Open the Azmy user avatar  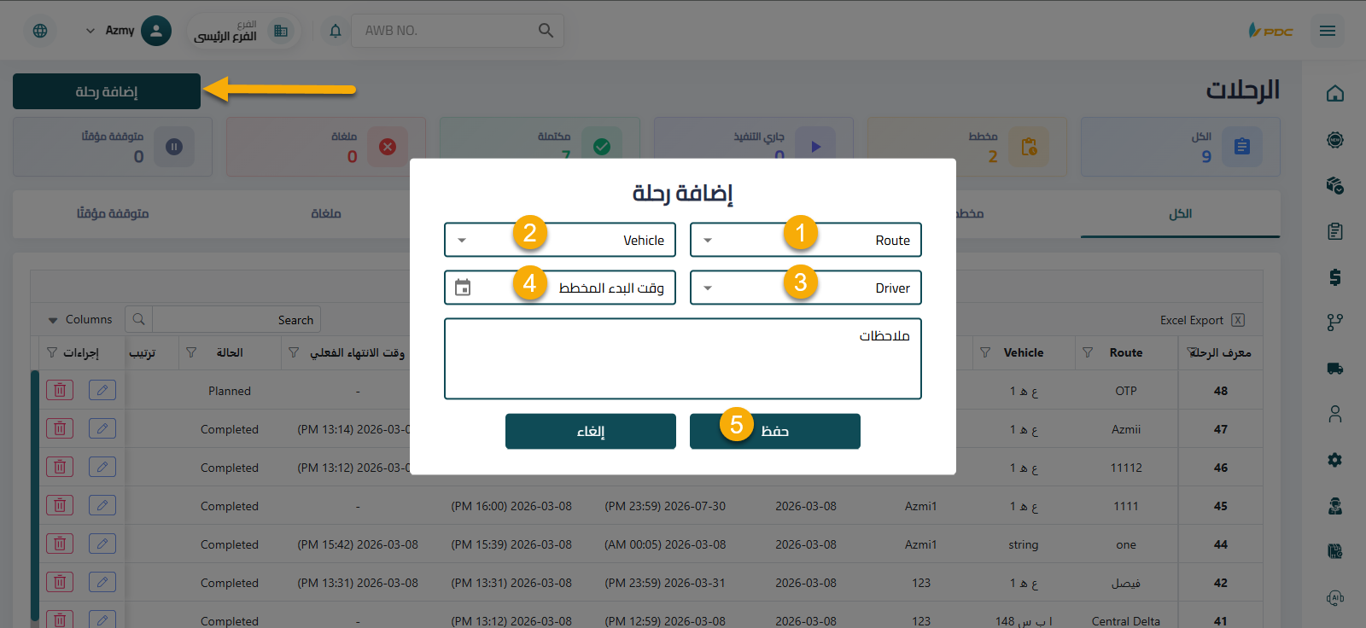pyautogui.click(x=155, y=31)
